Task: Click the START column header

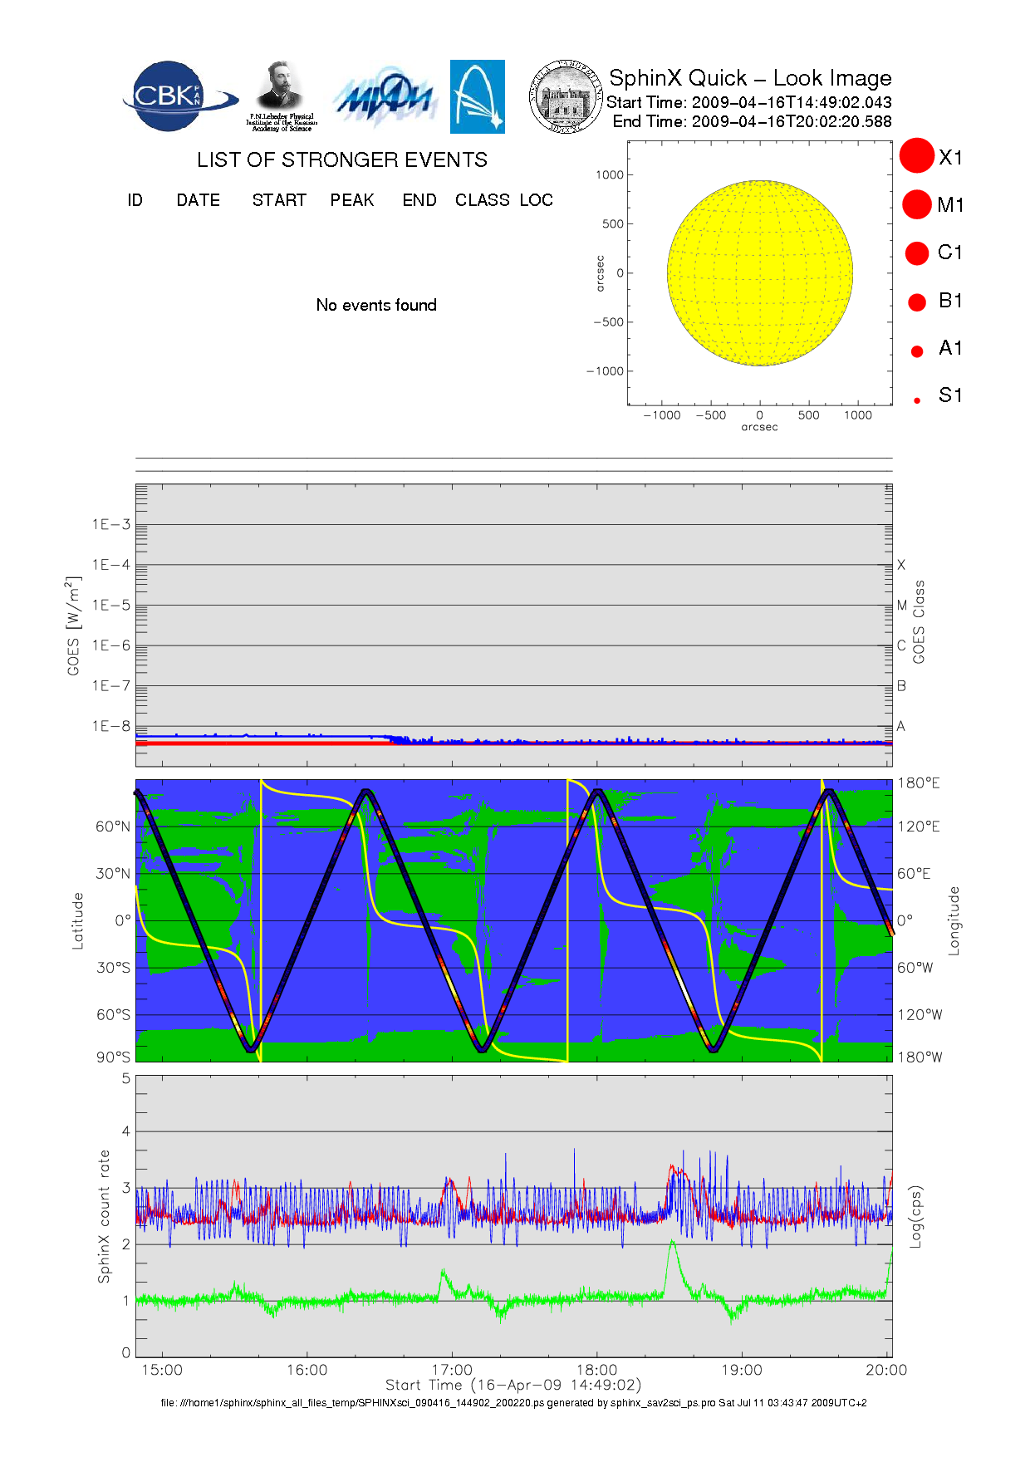Action: (279, 200)
